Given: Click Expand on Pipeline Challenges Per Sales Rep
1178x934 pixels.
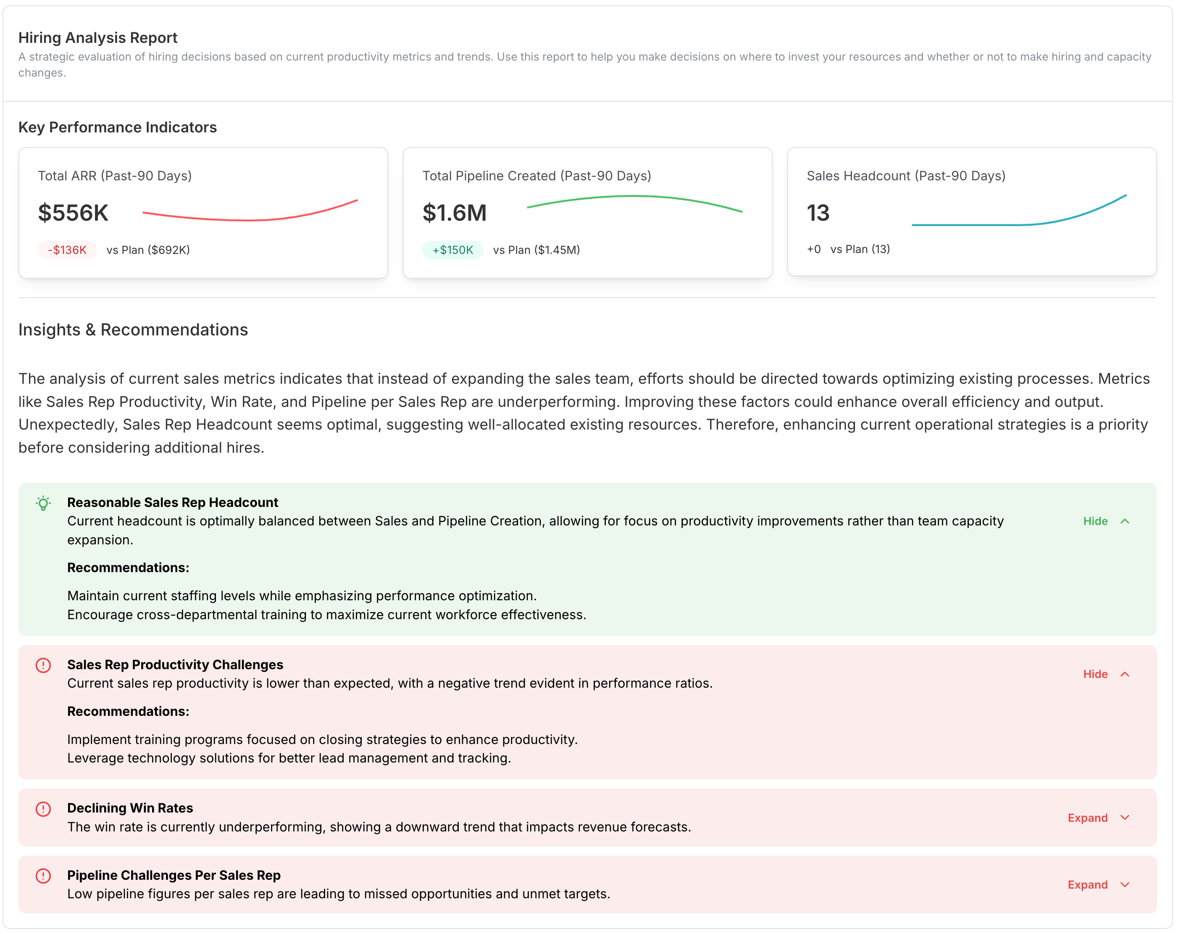Looking at the screenshot, I should point(1088,885).
